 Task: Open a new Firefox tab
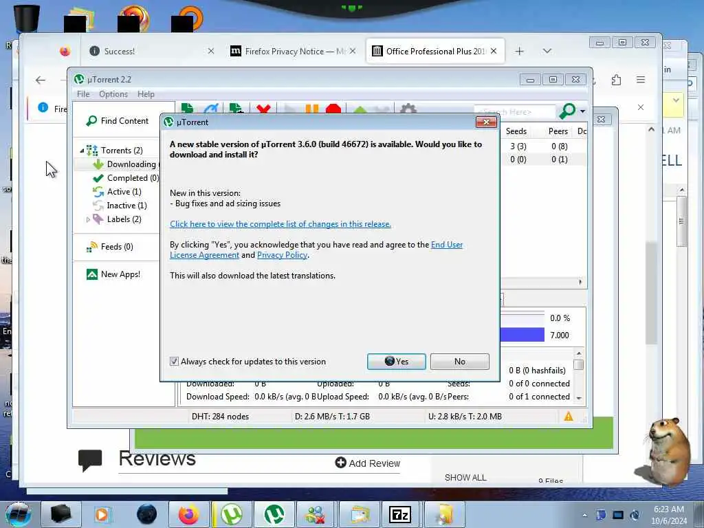(520, 51)
